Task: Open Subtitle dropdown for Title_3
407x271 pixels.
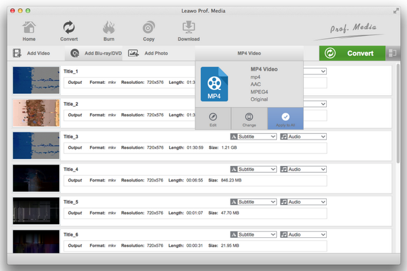Action: click(x=254, y=136)
